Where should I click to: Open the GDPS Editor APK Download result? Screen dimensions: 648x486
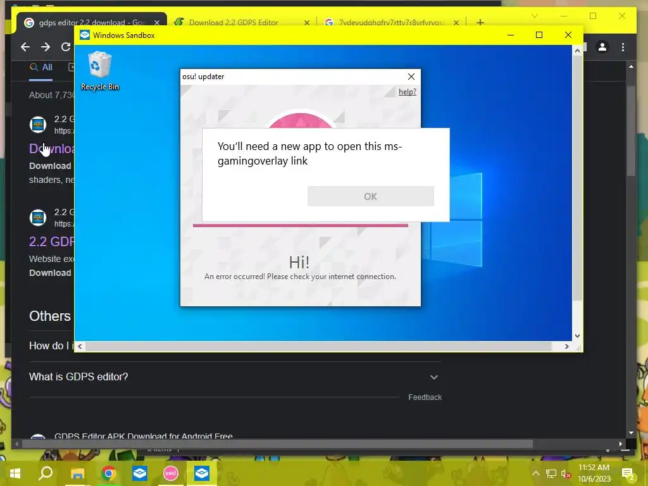tap(144, 435)
